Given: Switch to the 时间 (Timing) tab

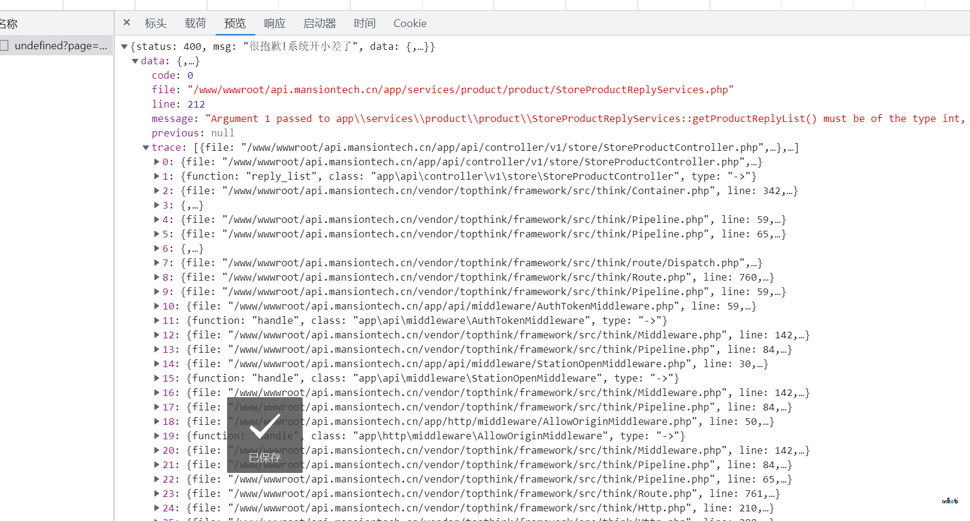Looking at the screenshot, I should click(x=365, y=23).
